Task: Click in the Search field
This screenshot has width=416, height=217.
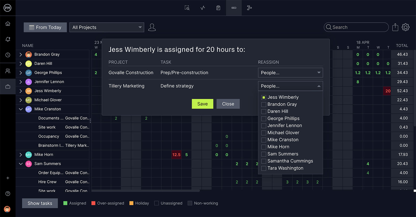Action: pos(356,27)
